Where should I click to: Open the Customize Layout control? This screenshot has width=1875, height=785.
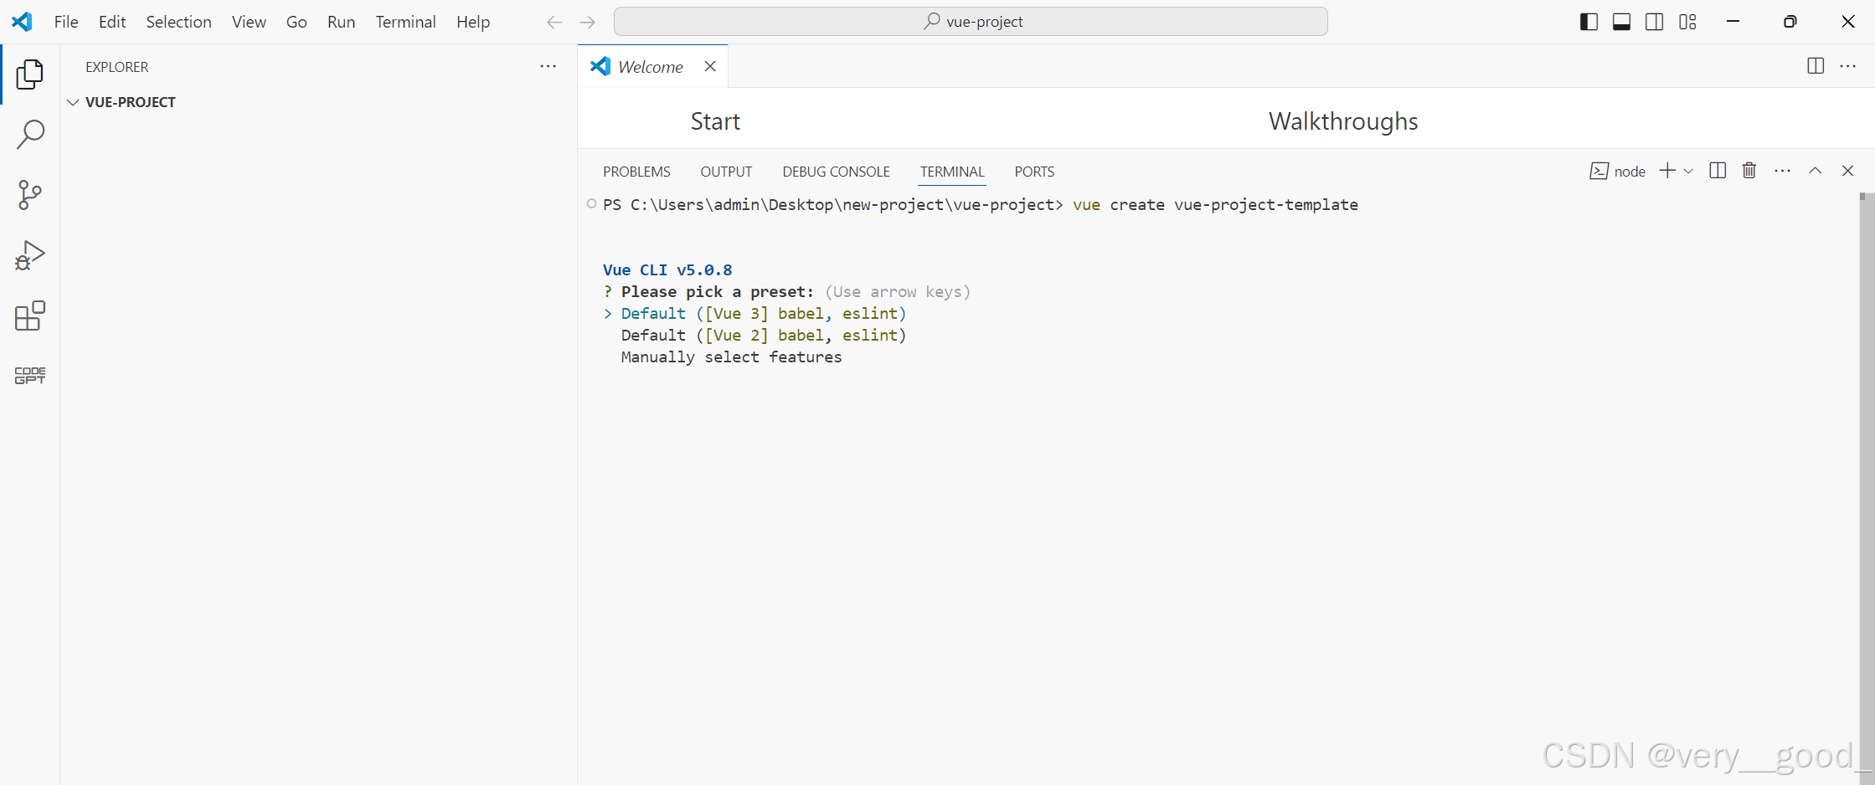pos(1688,22)
